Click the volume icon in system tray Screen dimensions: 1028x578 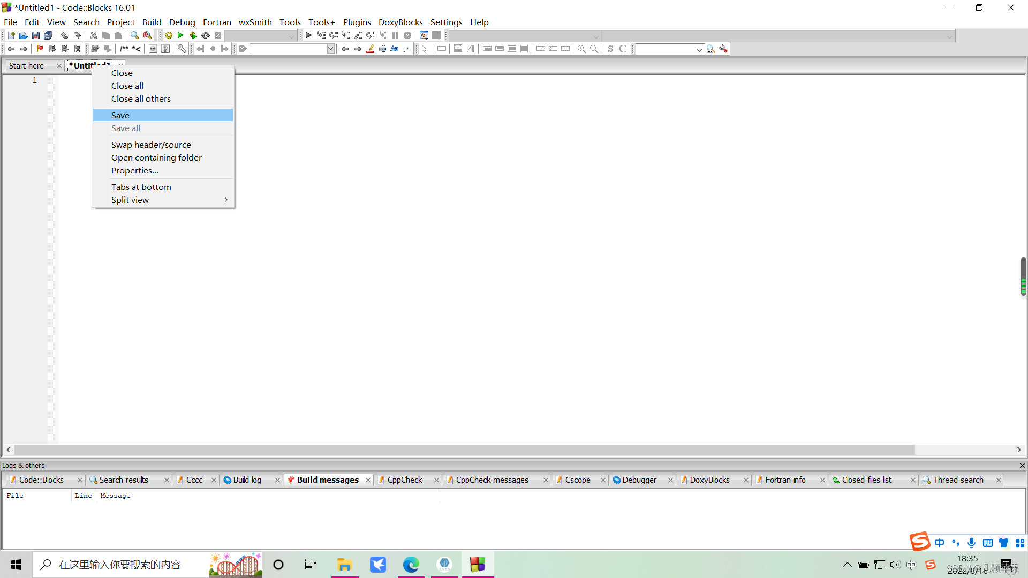[x=895, y=565]
